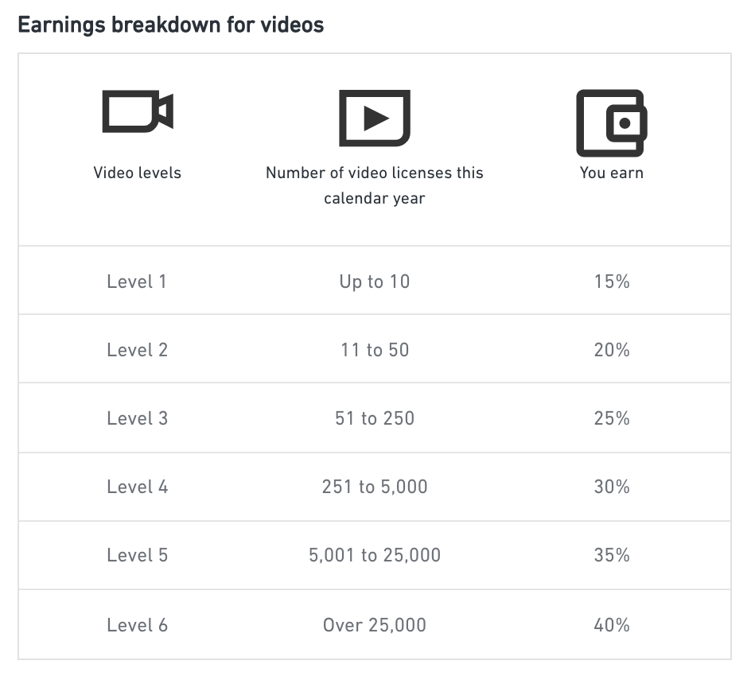Select the Level 1 row label
Viewport: 751px width, 676px height.
click(x=137, y=282)
